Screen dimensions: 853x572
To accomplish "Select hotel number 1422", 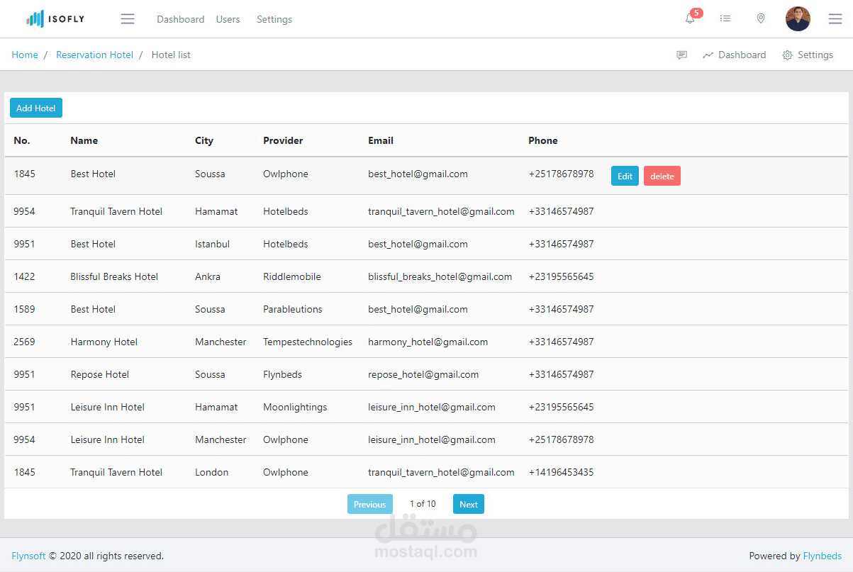I will pos(24,276).
